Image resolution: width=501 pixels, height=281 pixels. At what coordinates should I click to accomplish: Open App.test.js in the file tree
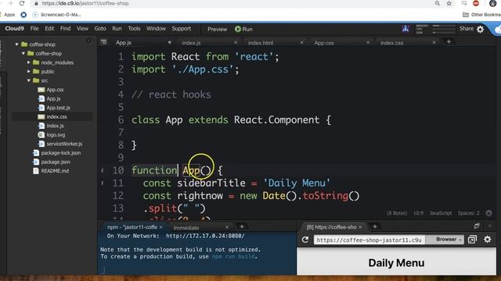click(58, 108)
